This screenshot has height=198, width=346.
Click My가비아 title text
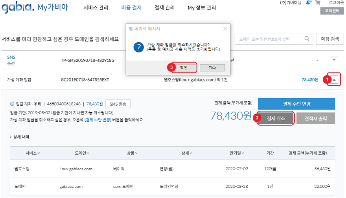(53, 7)
